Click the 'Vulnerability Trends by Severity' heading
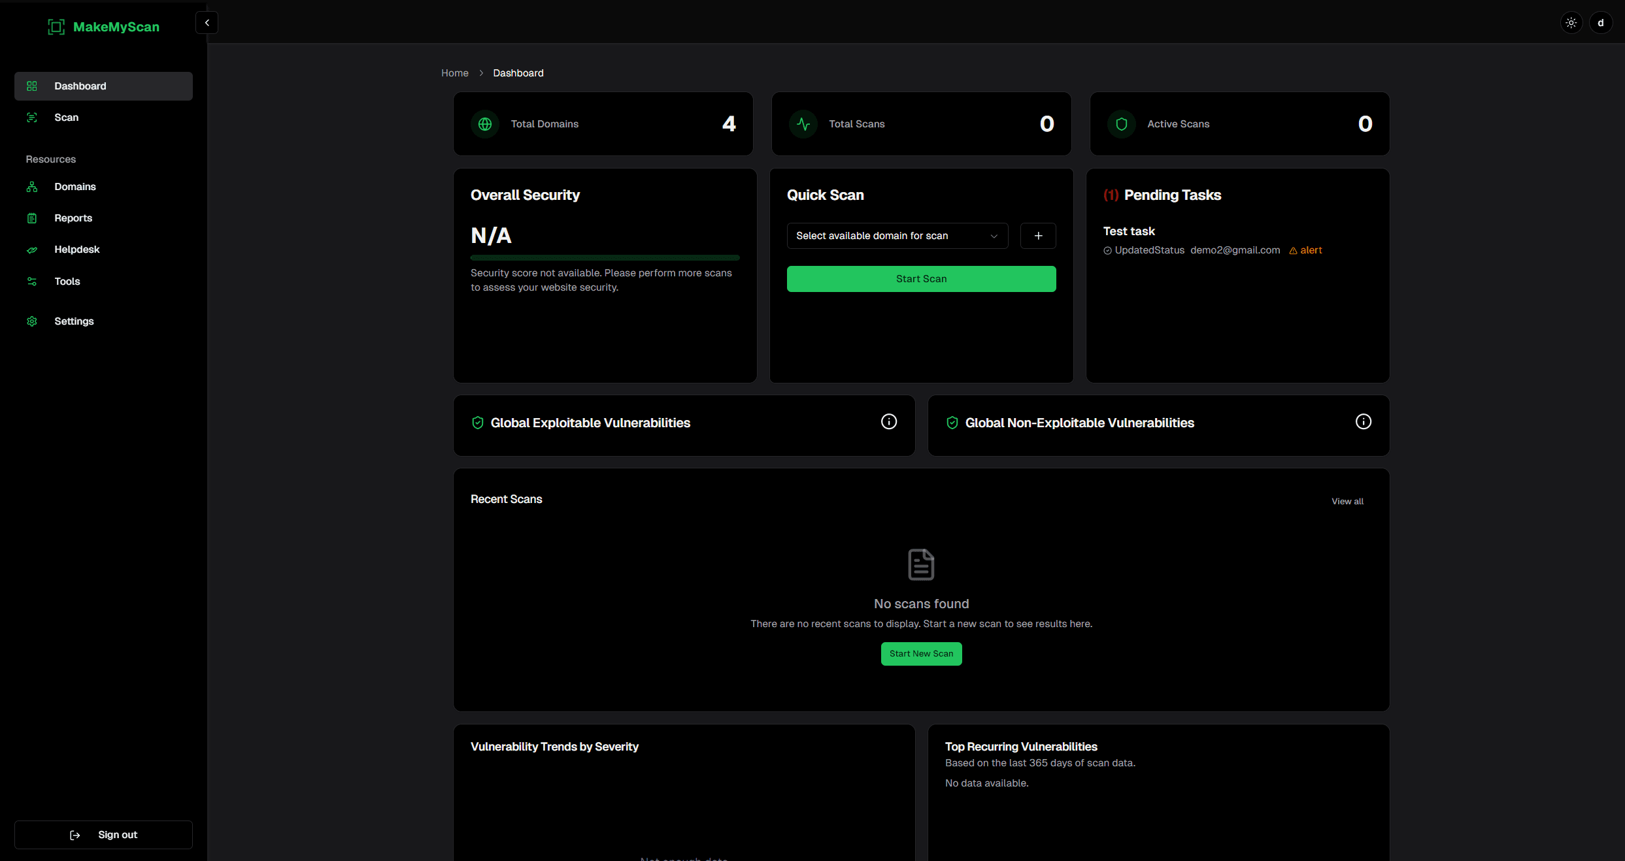1625x861 pixels. (554, 747)
